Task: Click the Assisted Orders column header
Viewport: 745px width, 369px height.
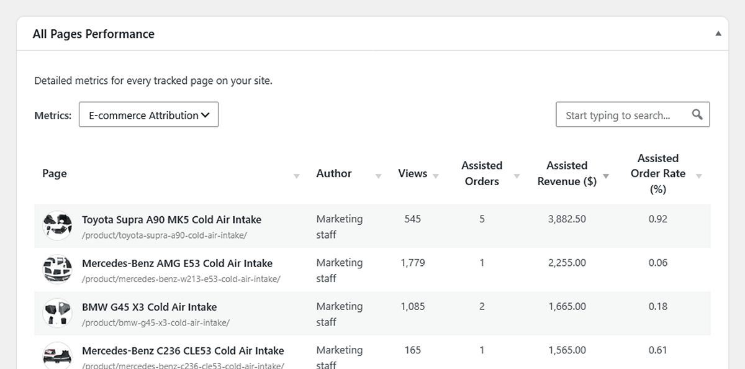Action: 482,173
